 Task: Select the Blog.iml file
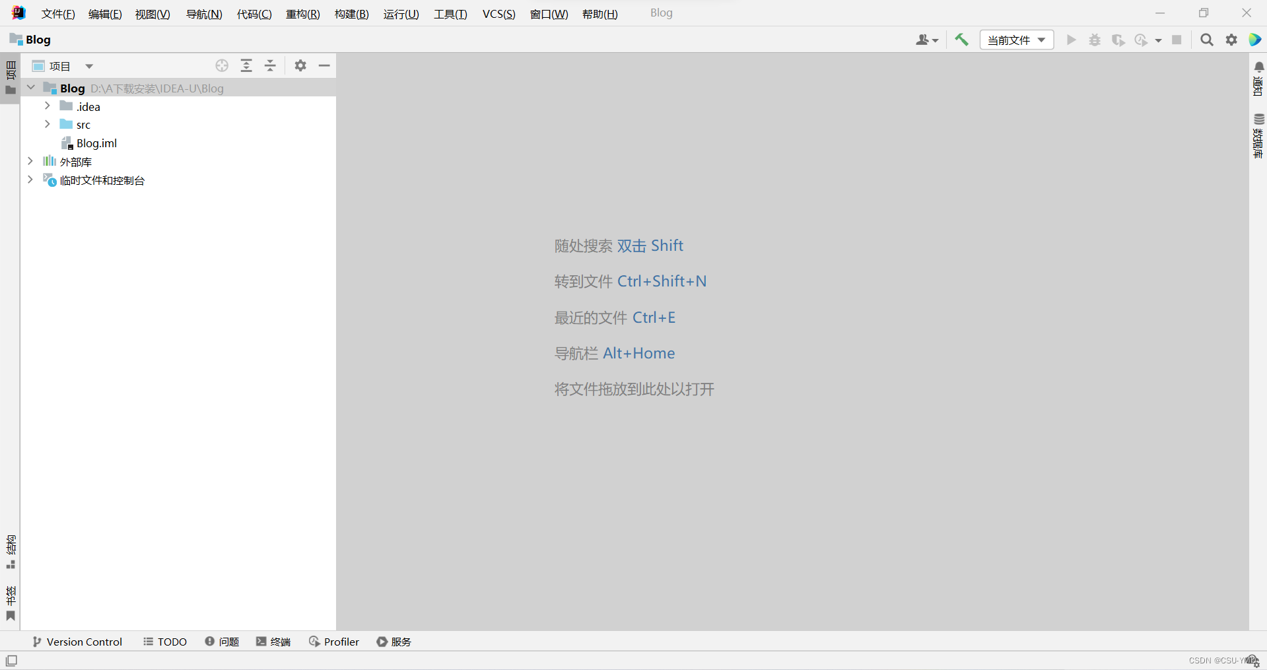point(178,143)
